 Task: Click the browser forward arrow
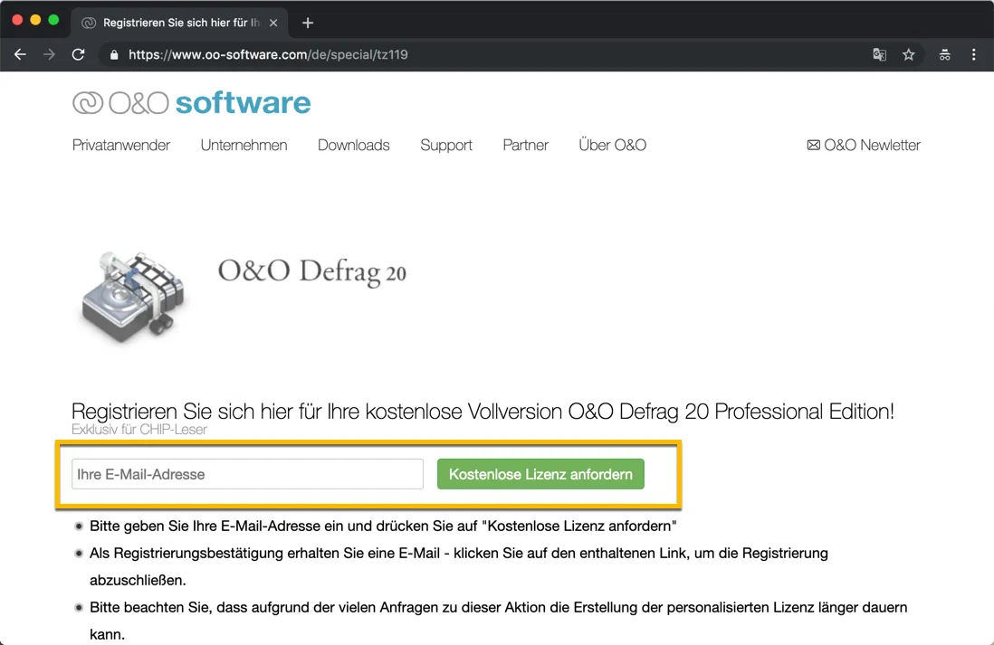(x=49, y=54)
